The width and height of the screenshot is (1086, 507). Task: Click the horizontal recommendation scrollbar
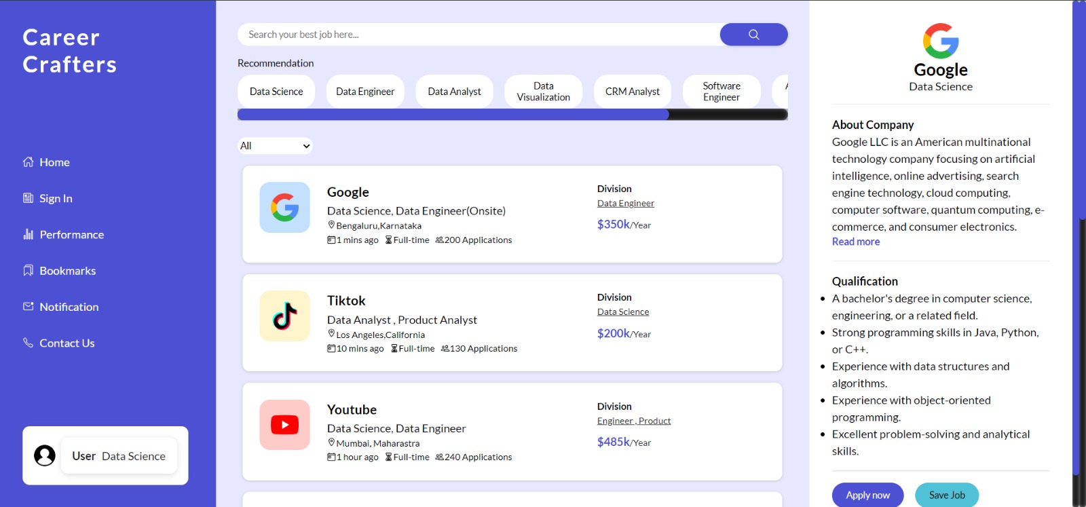tap(453, 115)
